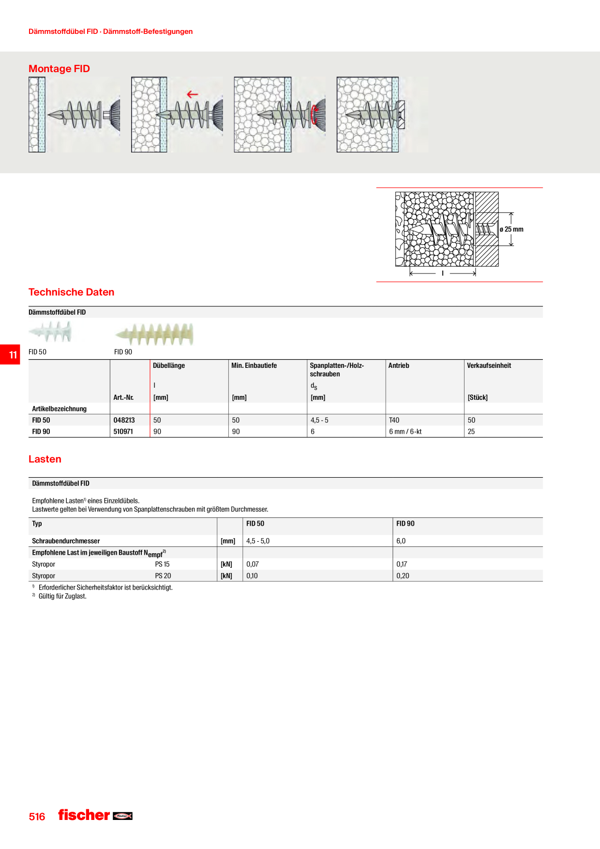Click the heading Technische Daten

click(71, 292)
